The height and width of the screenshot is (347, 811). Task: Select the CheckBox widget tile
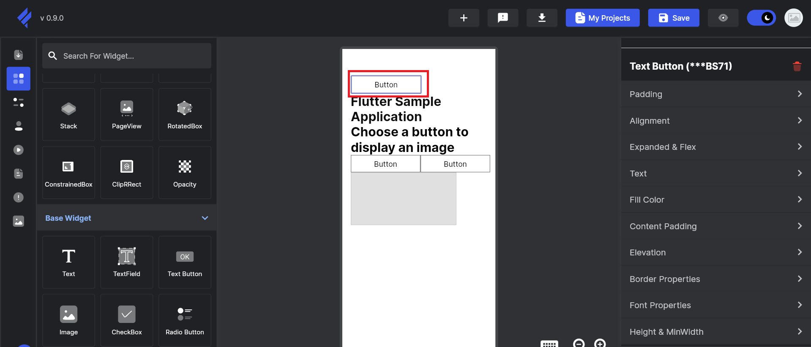[x=126, y=320]
